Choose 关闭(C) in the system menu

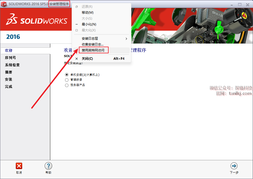101,58
